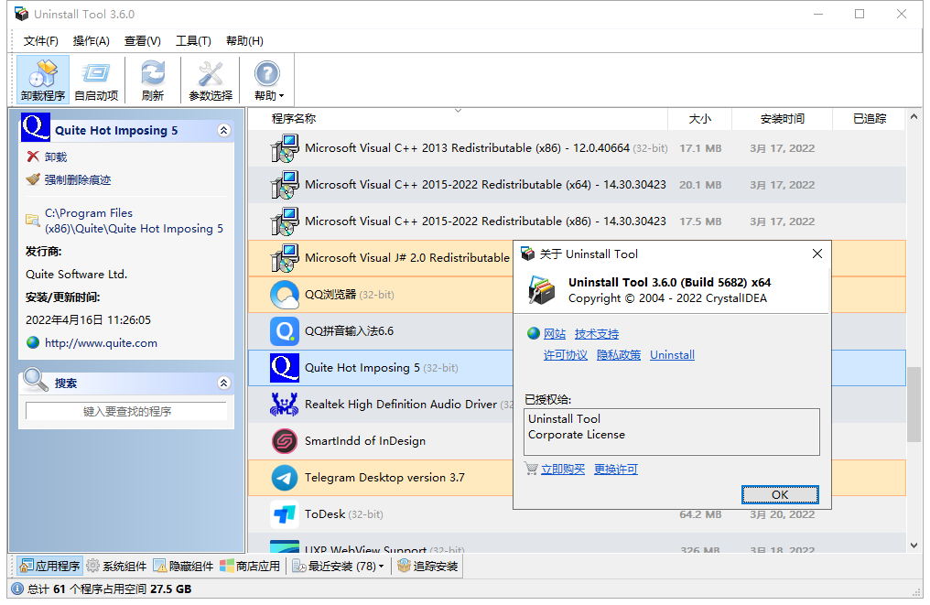Click the Quite Hot Imposing 5 list icon
The height and width of the screenshot is (605, 930).
285,368
